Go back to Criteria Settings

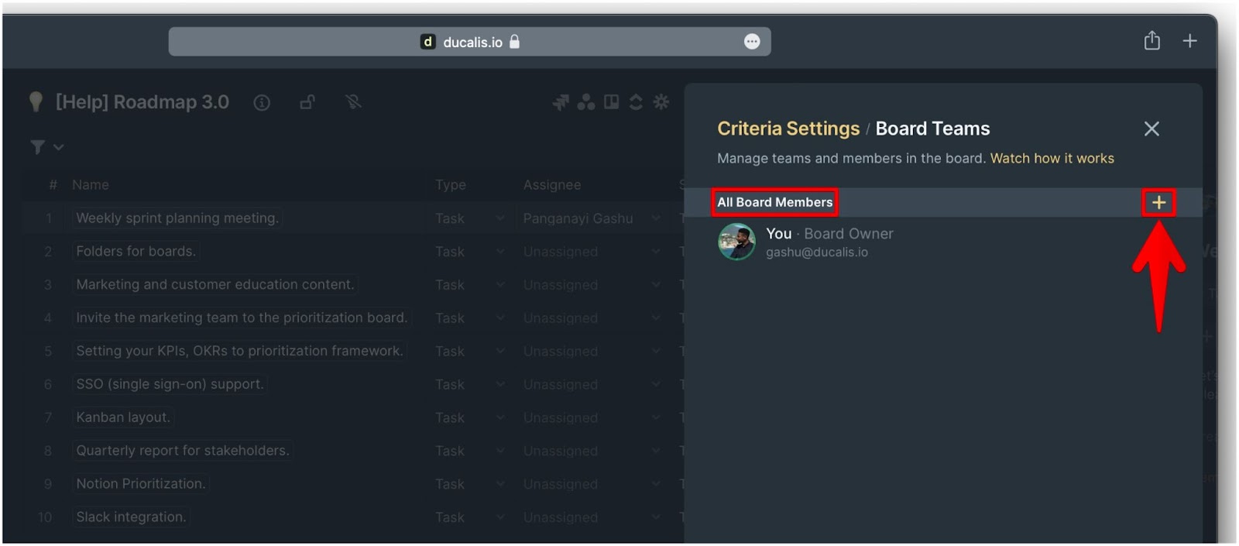pyautogui.click(x=788, y=129)
